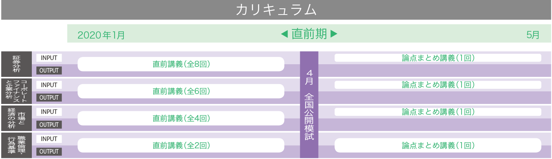Viewport: 552px width, 159px height.
Task: Select the 市場と経済の分析 subject label
Action: (x=16, y=118)
